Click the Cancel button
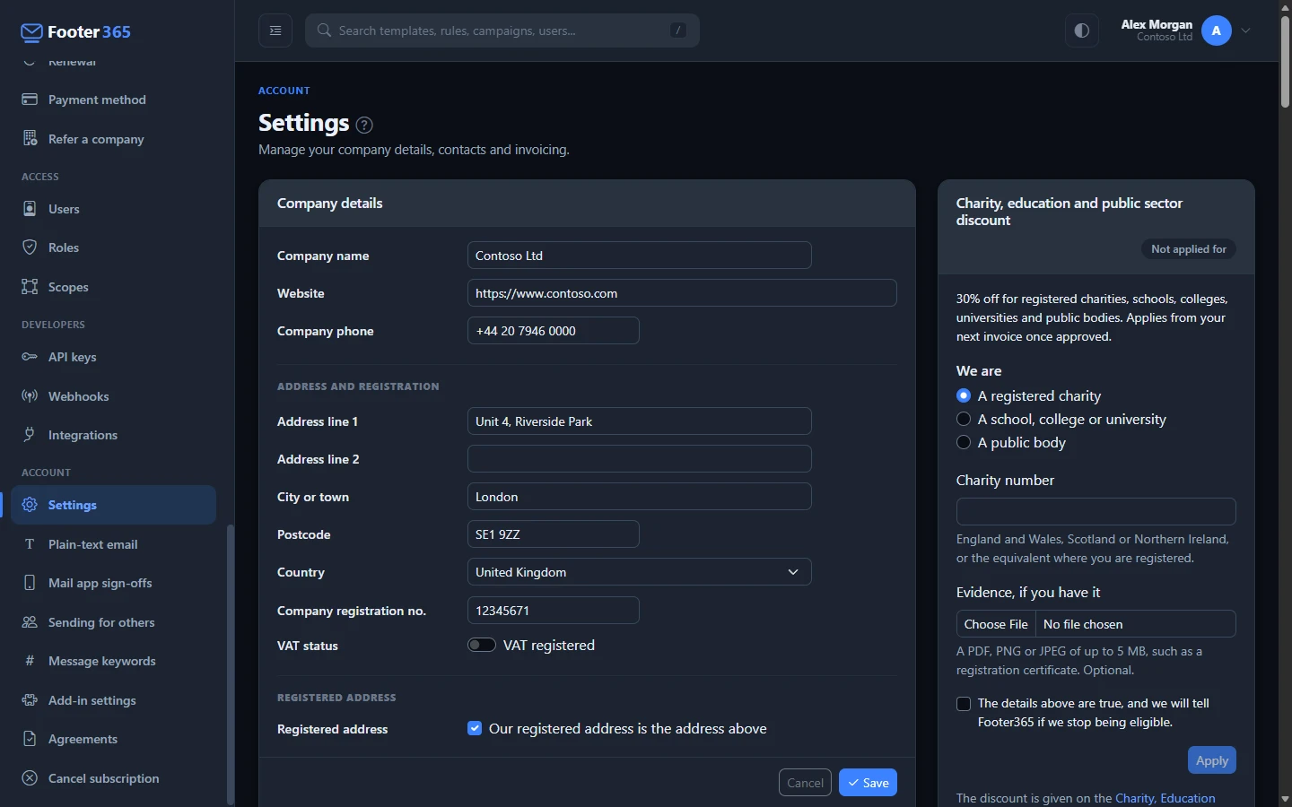Screen dimensions: 1292x807 [805, 783]
